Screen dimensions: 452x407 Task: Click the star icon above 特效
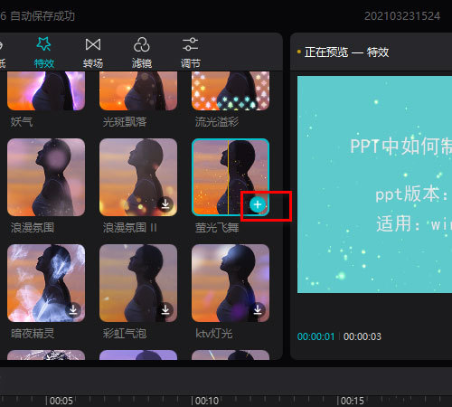point(44,44)
